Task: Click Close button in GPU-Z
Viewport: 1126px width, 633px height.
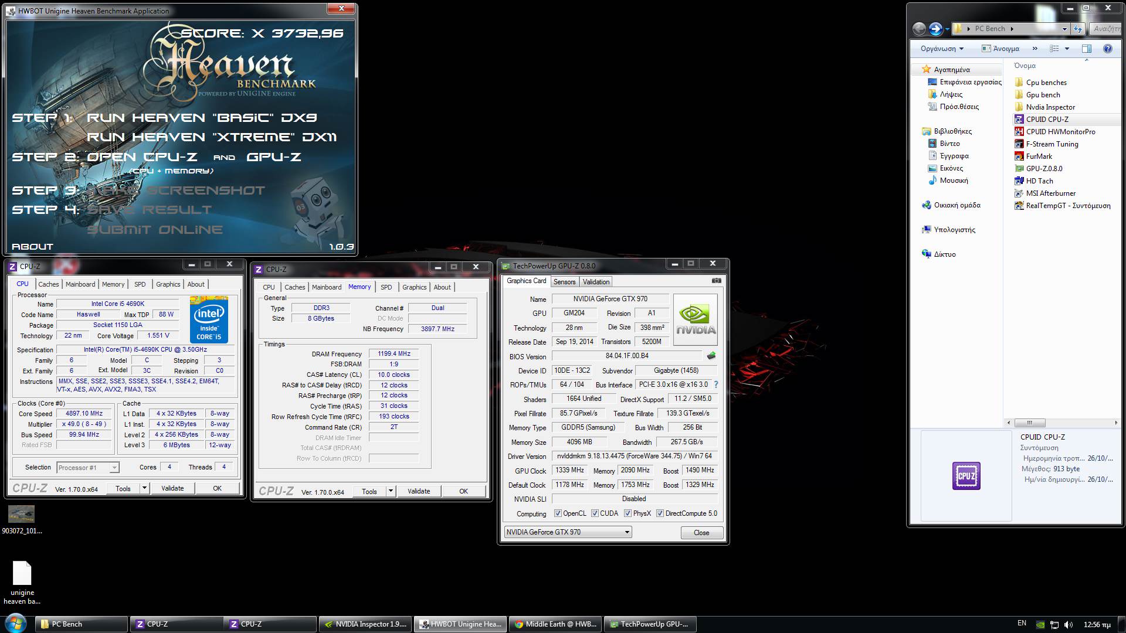Action: coord(701,533)
